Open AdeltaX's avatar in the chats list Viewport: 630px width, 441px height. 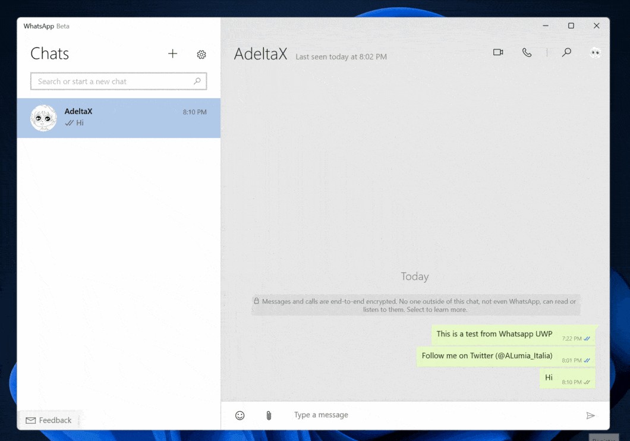pyautogui.click(x=42, y=118)
